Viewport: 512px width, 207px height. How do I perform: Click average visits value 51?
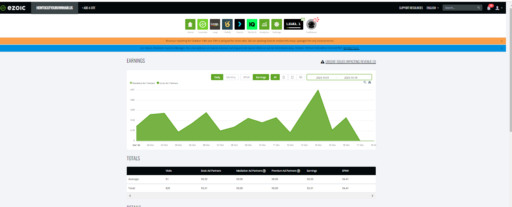click(x=167, y=179)
